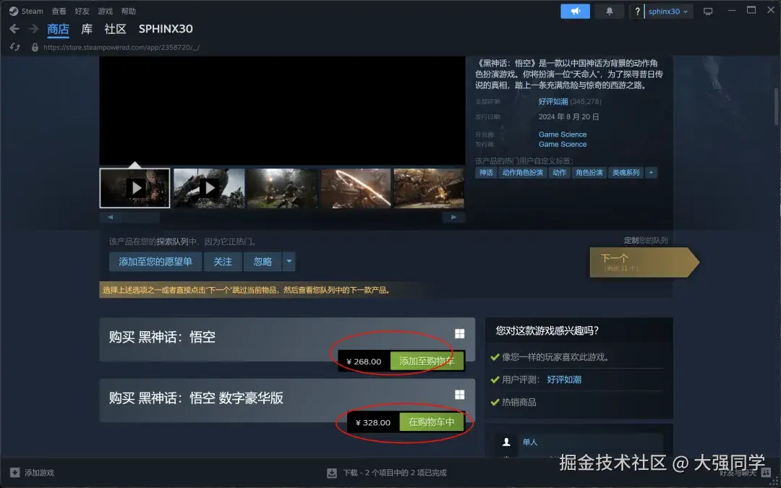Switch to Big Picture with the monitor icon

(709, 10)
